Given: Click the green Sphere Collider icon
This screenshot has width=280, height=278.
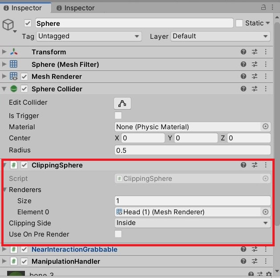Looking at the screenshot, I should tap(14, 89).
